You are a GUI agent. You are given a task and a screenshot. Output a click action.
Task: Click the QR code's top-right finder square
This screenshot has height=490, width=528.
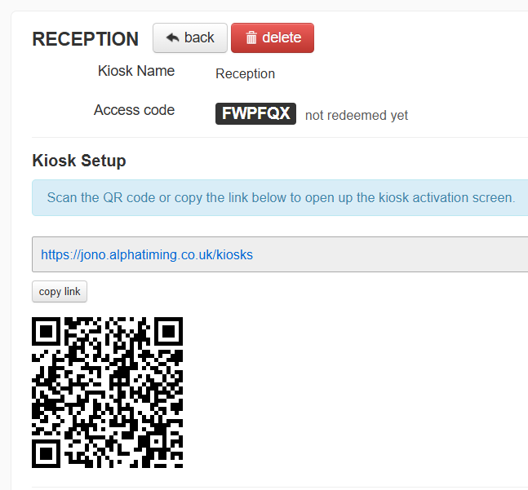tap(169, 331)
